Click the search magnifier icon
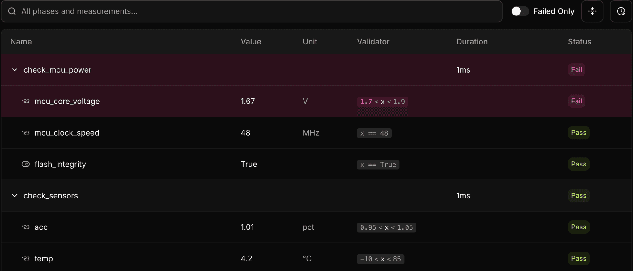Image resolution: width=633 pixels, height=271 pixels. pyautogui.click(x=12, y=11)
